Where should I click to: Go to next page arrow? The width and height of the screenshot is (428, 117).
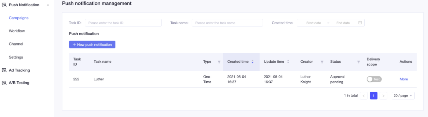click(384, 96)
